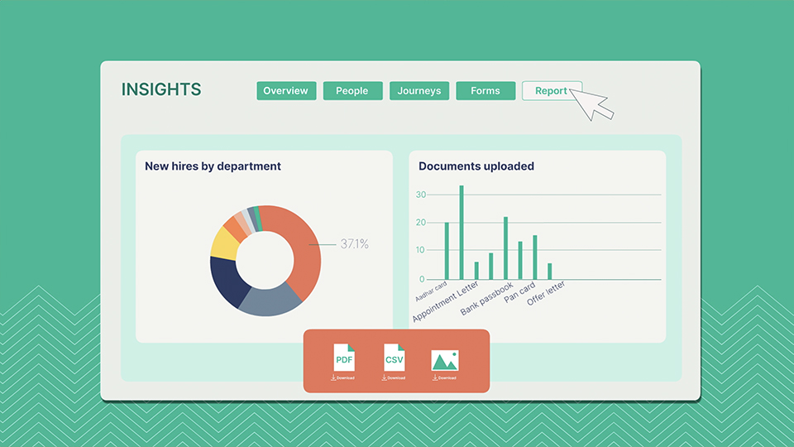Click the PDF file icon
794x447 pixels.
point(344,359)
